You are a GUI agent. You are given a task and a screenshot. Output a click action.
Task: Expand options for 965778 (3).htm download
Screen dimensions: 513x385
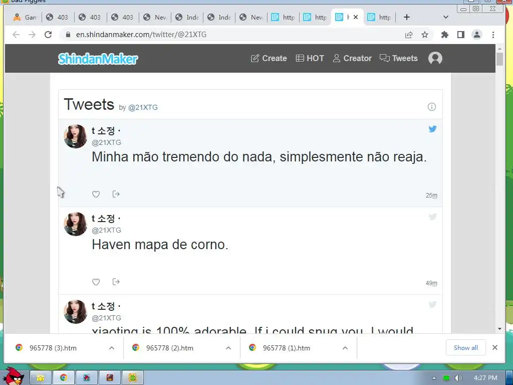coord(112,348)
